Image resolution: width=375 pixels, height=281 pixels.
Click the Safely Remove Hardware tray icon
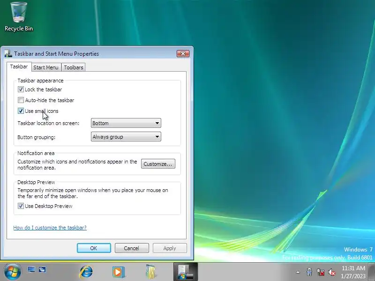[x=309, y=272]
